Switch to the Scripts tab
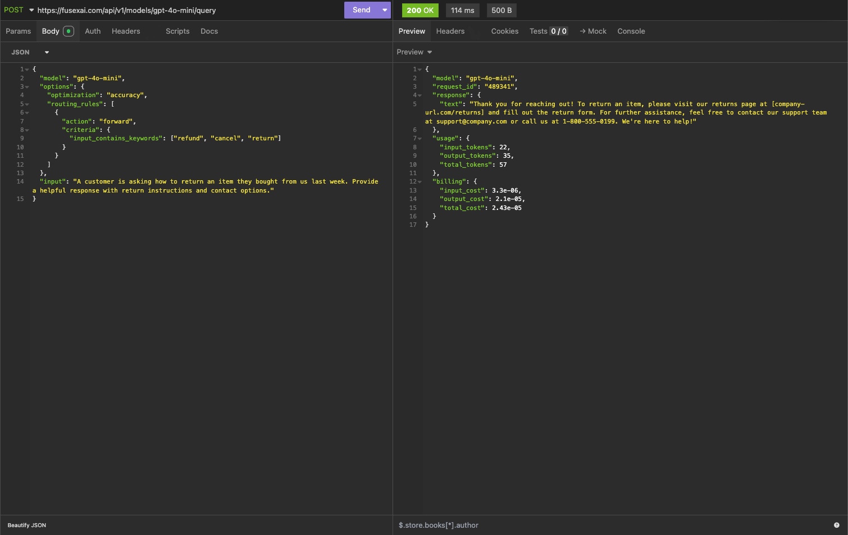848x535 pixels. pos(177,31)
